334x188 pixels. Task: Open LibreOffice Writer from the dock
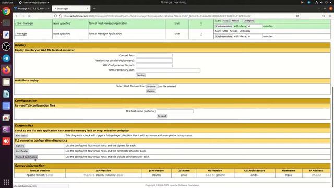coord(6,94)
